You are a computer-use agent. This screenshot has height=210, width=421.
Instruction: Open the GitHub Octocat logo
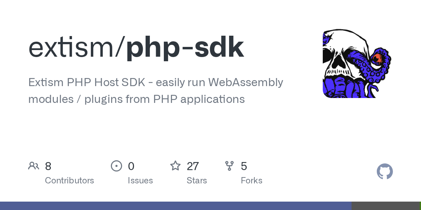tap(385, 172)
